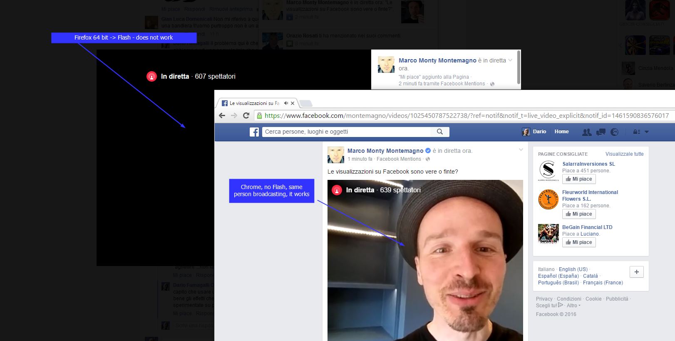Screen dimensions: 675x341
Task: Click the red live icon at '607 spettatori'
Action: (151, 77)
